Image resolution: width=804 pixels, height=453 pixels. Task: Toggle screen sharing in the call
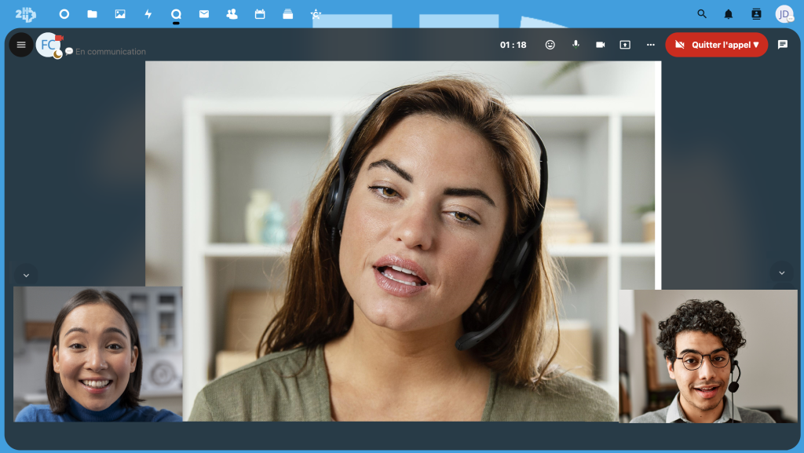pyautogui.click(x=625, y=45)
